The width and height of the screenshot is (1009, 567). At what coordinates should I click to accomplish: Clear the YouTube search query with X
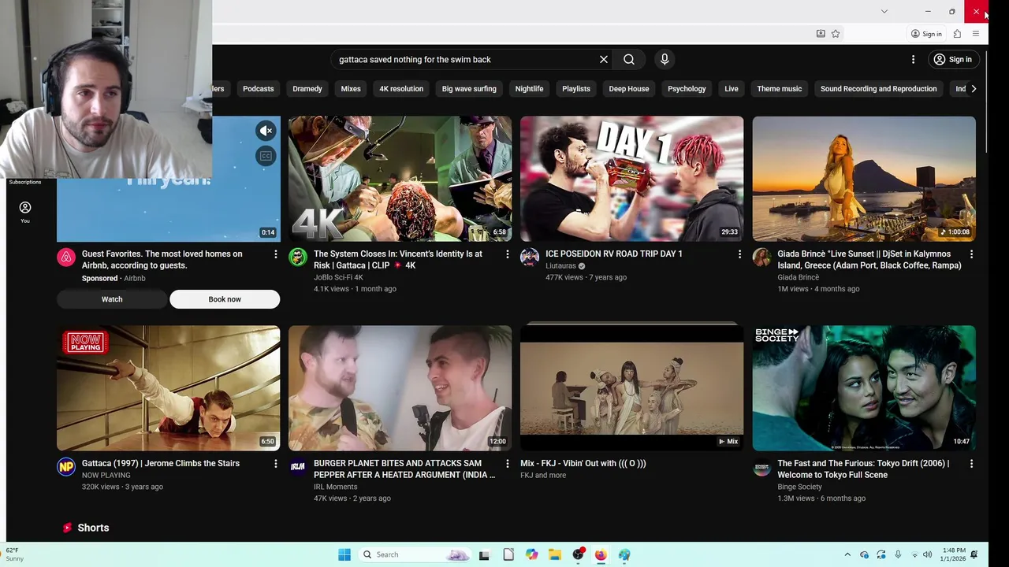point(604,59)
